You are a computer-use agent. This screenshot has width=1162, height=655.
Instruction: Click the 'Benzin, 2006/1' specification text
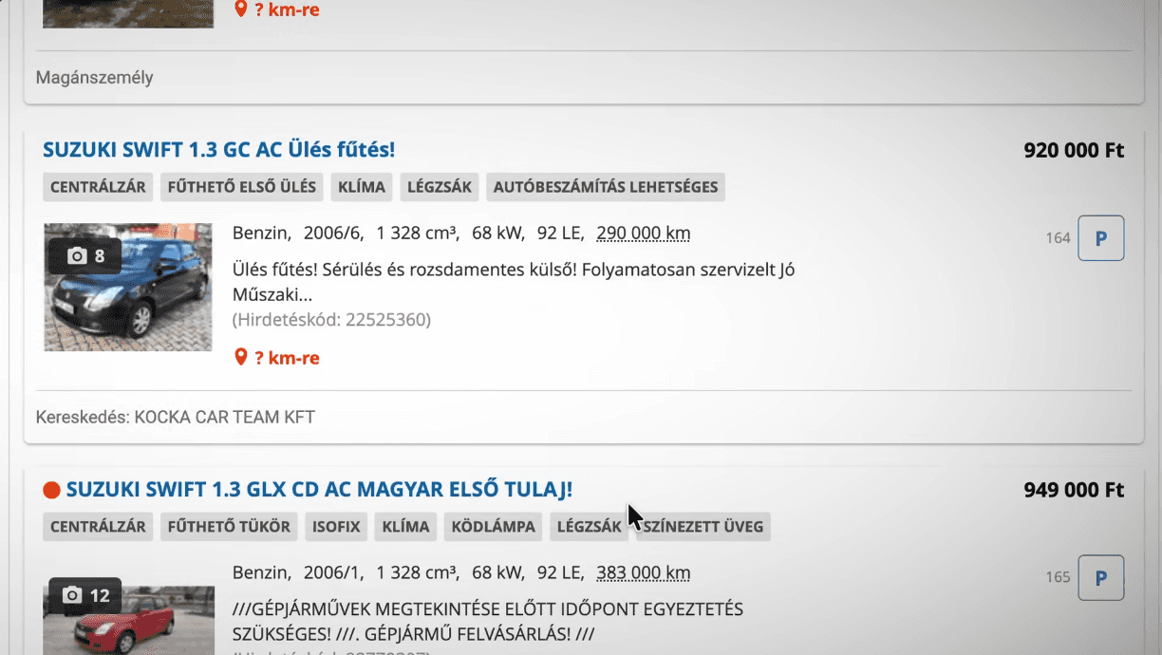[298, 573]
